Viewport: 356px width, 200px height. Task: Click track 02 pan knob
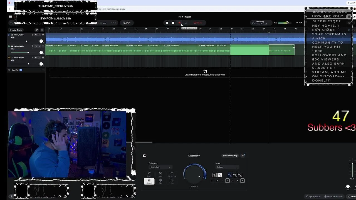coord(41,52)
